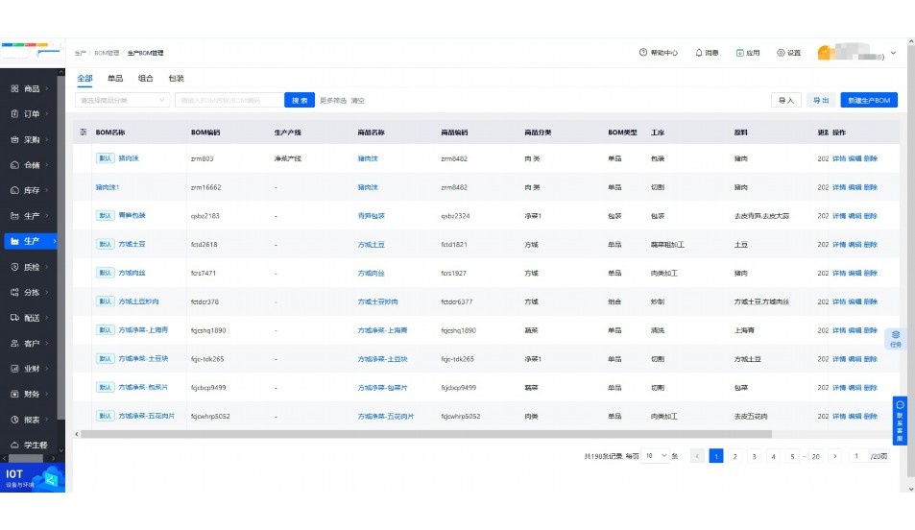The height and width of the screenshot is (530, 915).
Task: Click the IOT 设备与环境 banner
Action: coord(33,477)
